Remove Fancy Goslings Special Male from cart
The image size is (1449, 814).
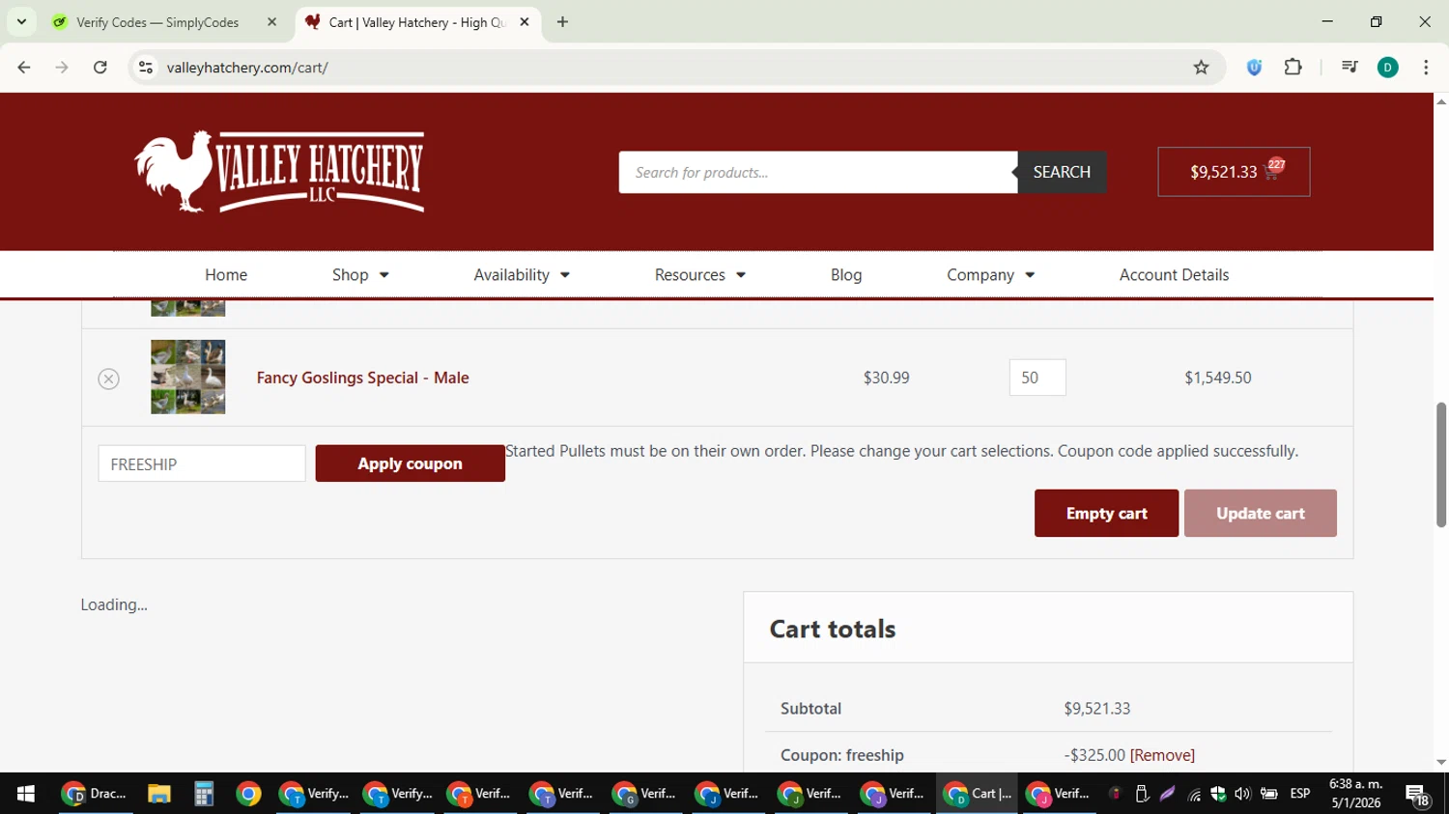tap(108, 379)
